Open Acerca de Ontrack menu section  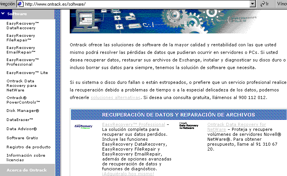click(27, 170)
